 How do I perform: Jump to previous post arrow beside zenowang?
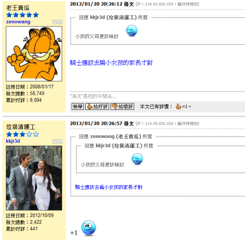tap(55, 22)
